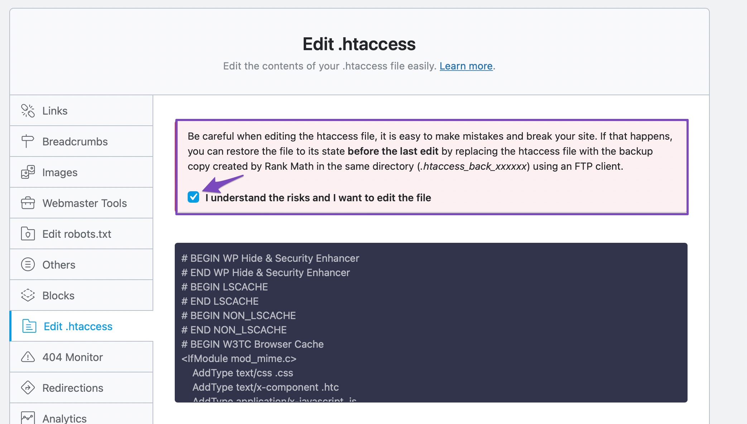
Task: Click the '<IfModule mod_mime.c>' line
Action: 239,358
